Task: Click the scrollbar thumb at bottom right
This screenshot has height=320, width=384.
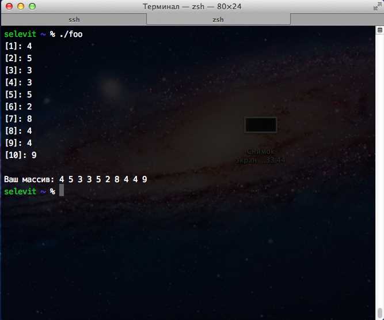Action: pos(380,314)
